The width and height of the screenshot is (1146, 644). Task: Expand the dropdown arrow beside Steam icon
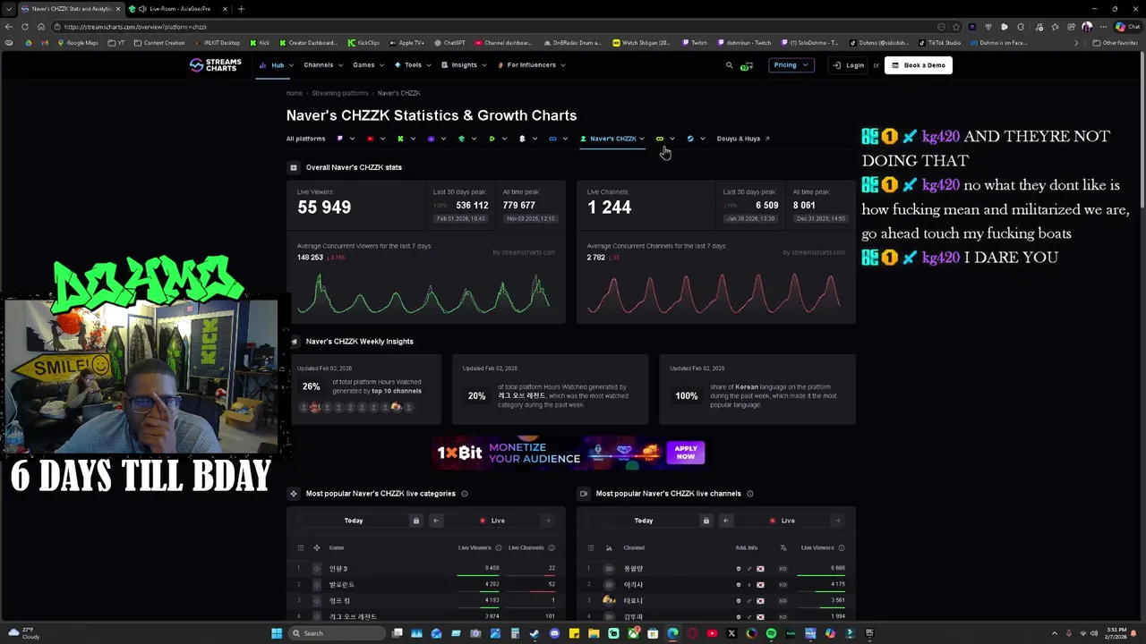click(x=702, y=139)
